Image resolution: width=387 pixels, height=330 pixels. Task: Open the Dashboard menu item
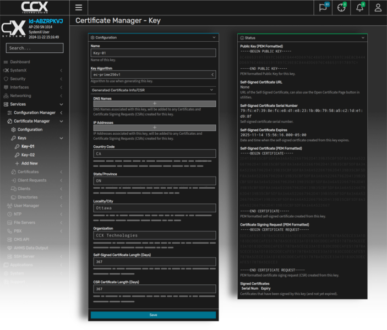coord(20,62)
